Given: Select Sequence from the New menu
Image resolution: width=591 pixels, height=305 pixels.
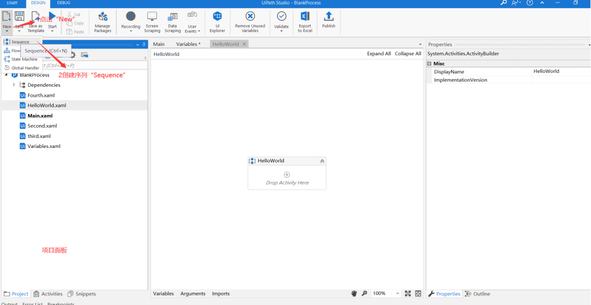Looking at the screenshot, I should click(20, 42).
